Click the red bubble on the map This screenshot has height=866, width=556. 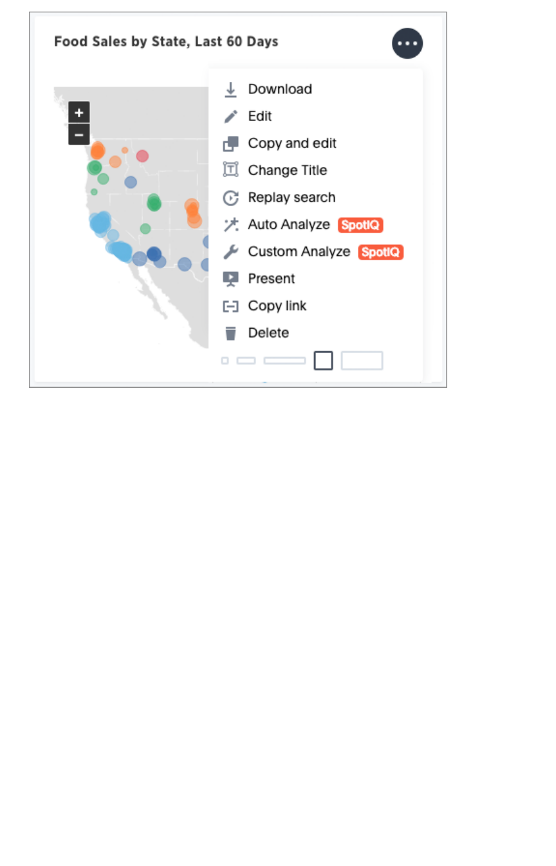pyautogui.click(x=142, y=156)
